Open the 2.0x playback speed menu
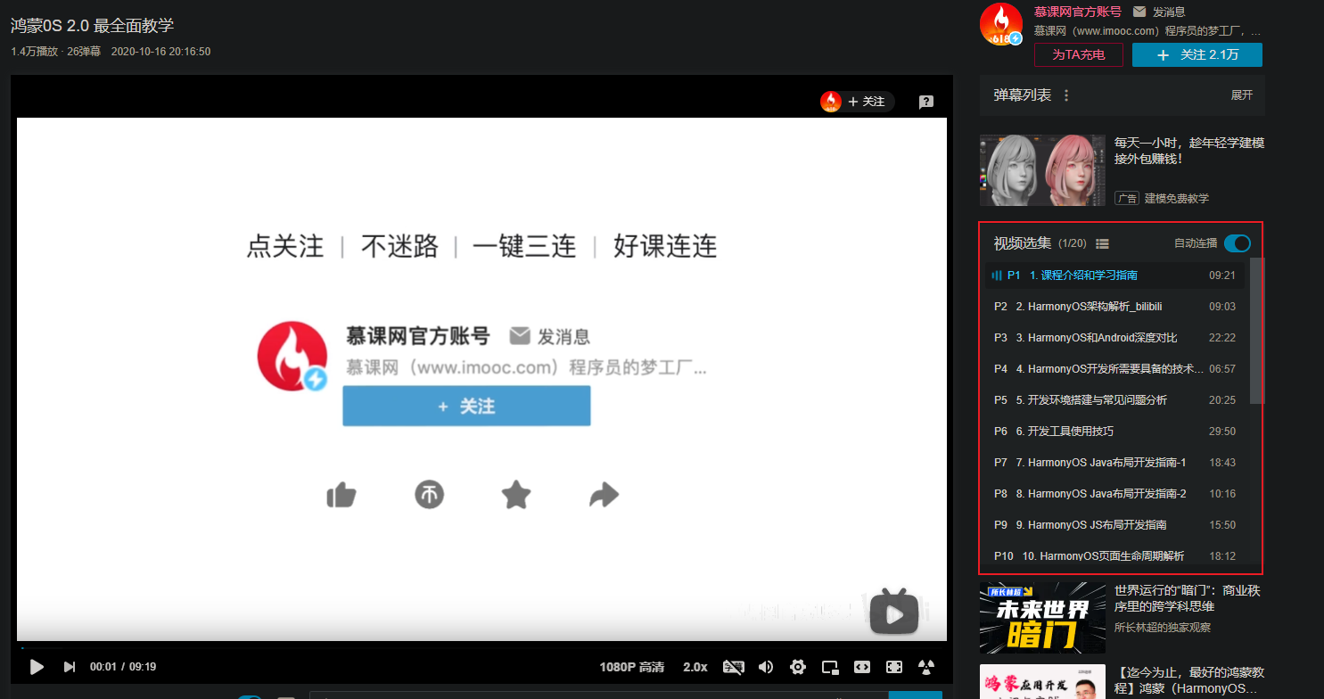The width and height of the screenshot is (1324, 699). 695,667
